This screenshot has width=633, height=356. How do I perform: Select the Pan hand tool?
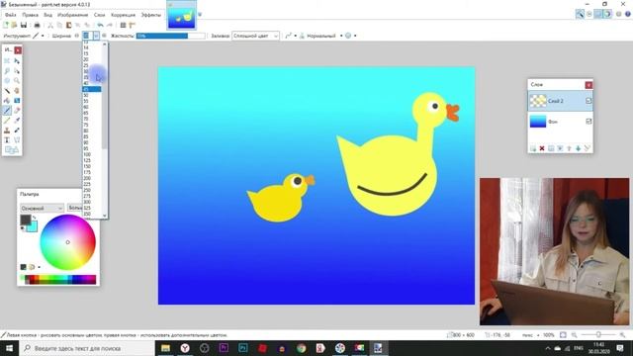tap(17, 91)
